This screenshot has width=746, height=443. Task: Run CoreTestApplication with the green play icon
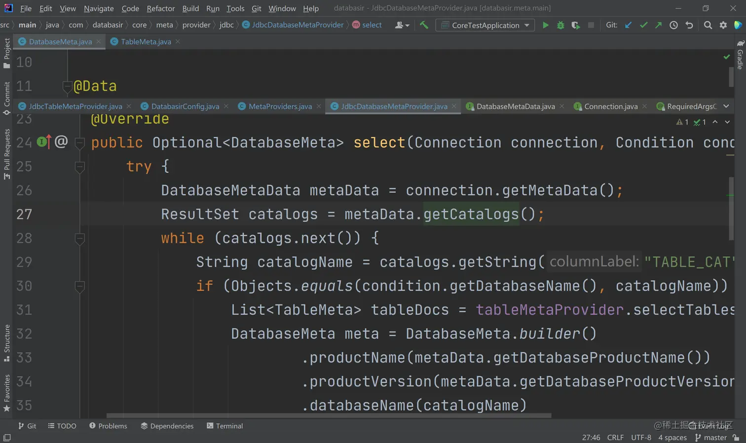click(545, 25)
